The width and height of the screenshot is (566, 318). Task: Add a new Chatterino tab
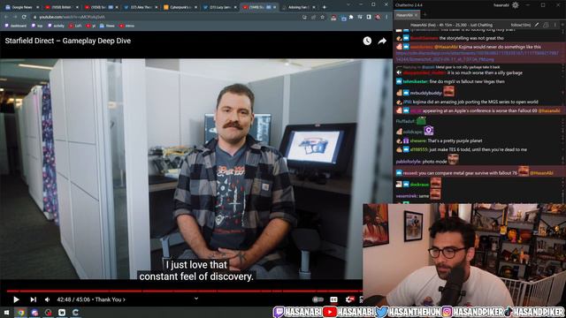tap(424, 15)
